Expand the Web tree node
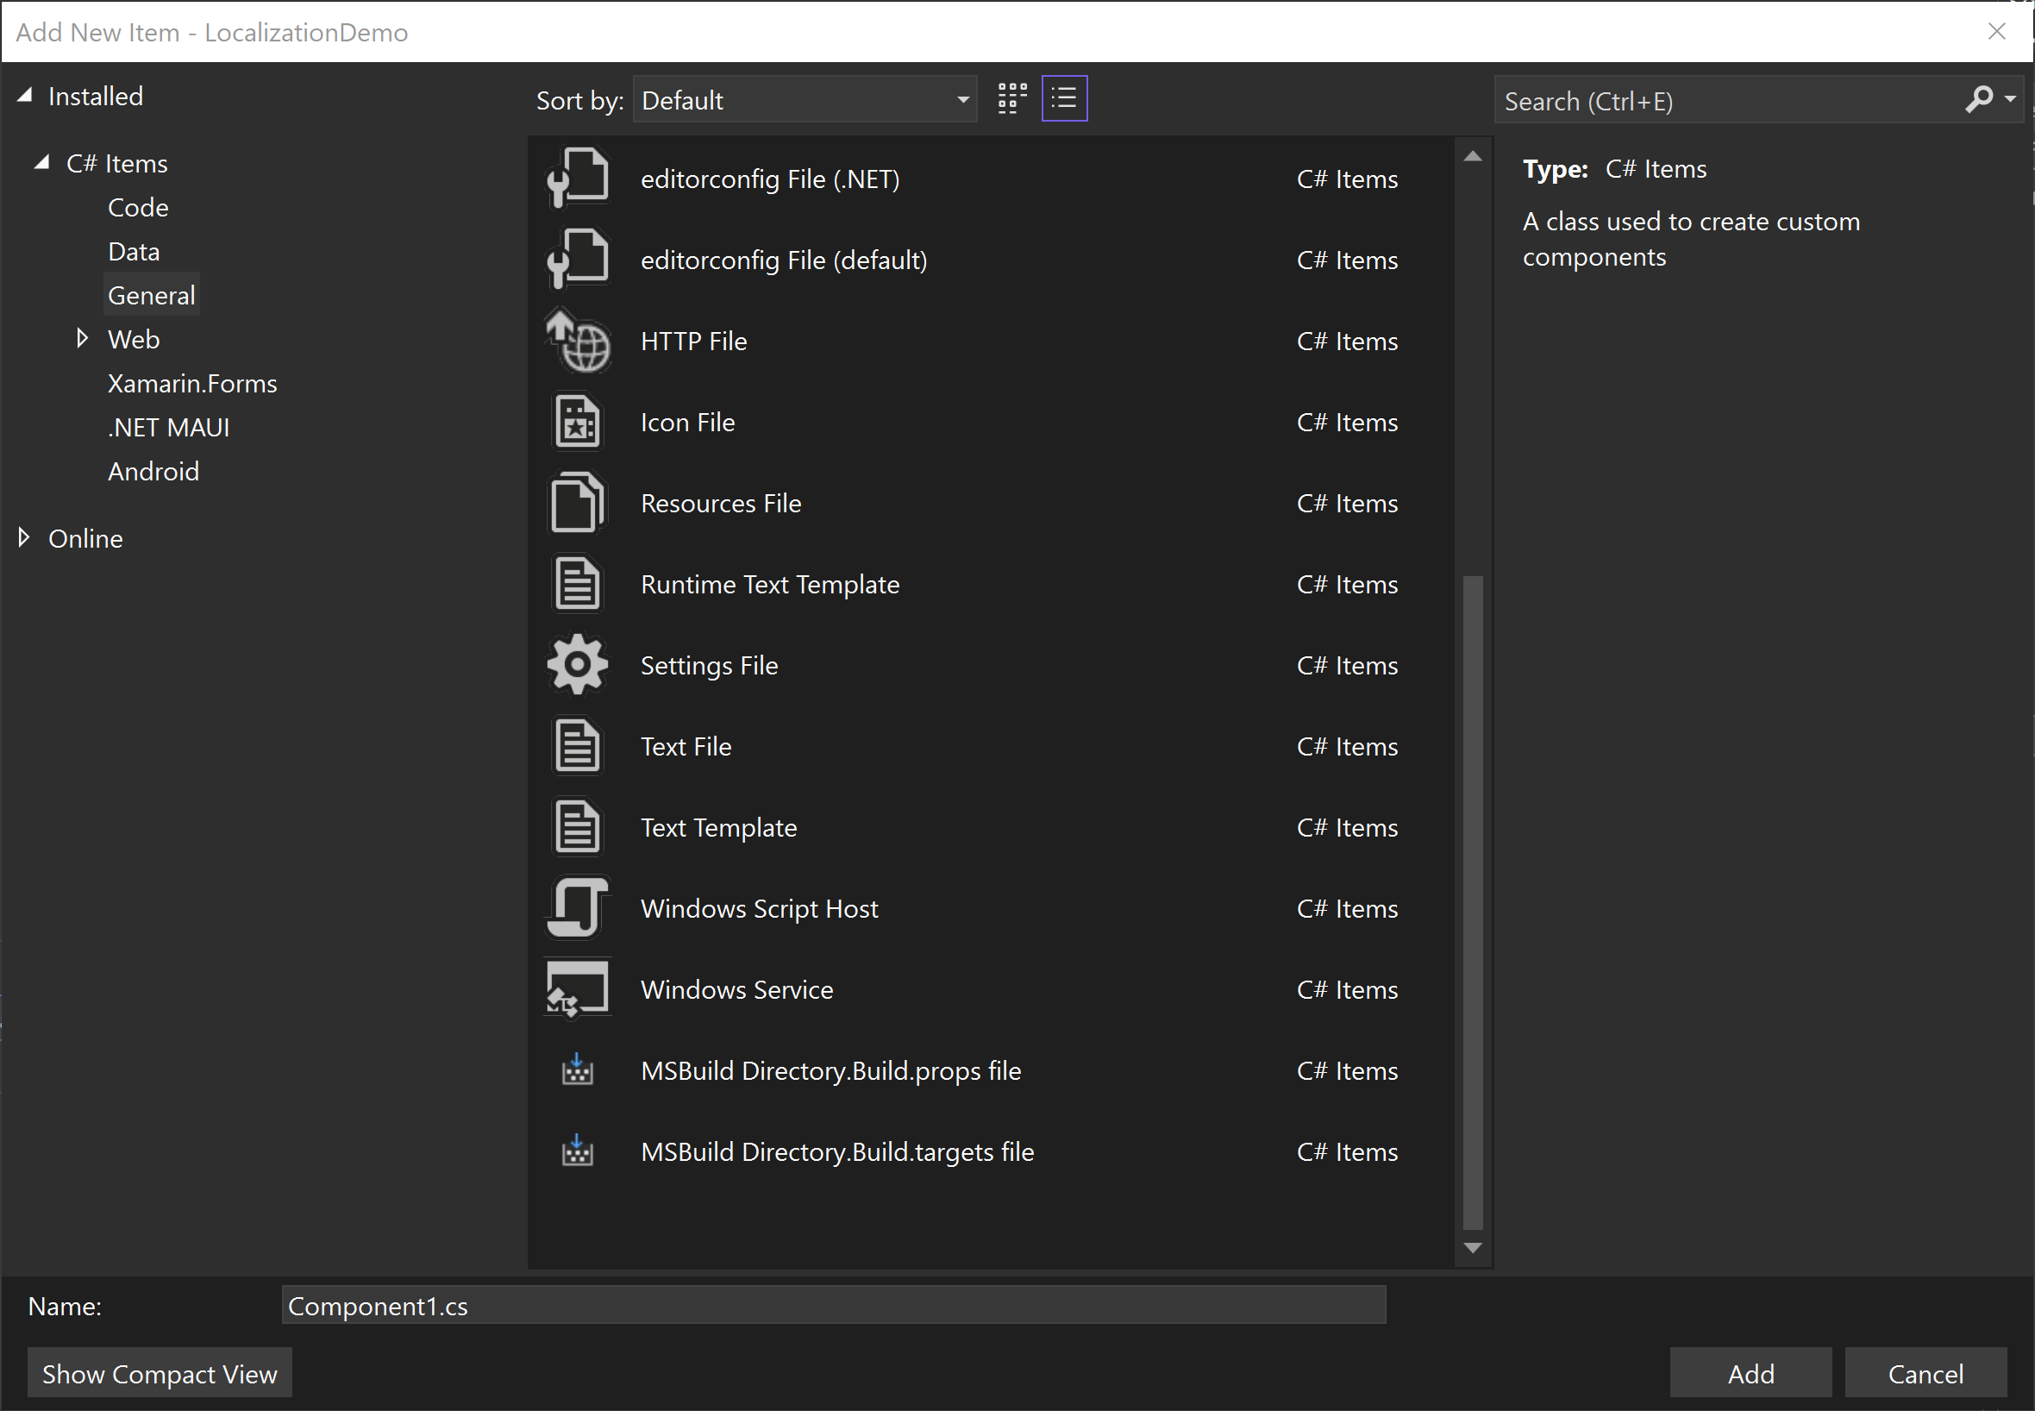Screen dimensions: 2035x1411 click(82, 338)
